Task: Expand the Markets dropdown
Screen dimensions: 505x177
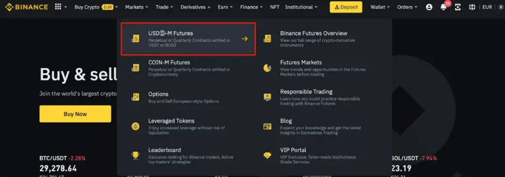Action: (137, 7)
